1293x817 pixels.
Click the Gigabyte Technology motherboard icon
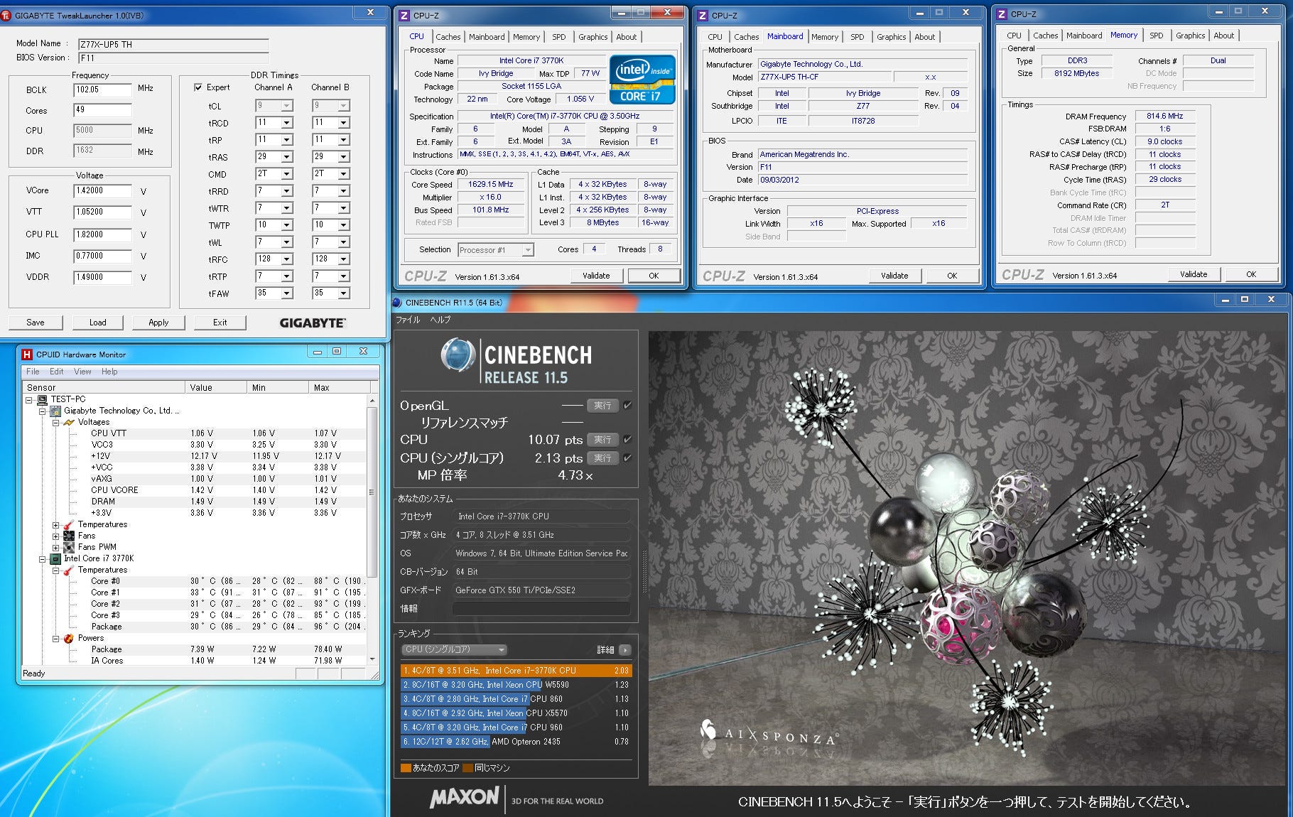[x=55, y=411]
